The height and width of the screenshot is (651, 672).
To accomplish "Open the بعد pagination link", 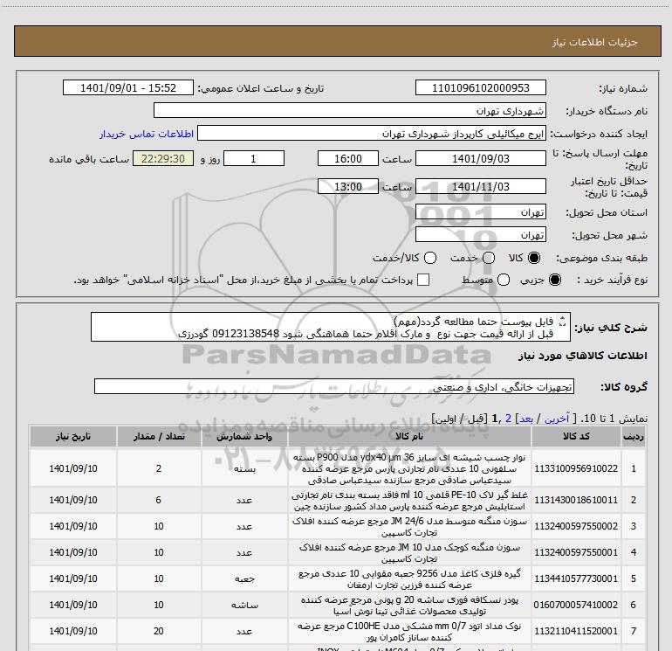I will (526, 419).
